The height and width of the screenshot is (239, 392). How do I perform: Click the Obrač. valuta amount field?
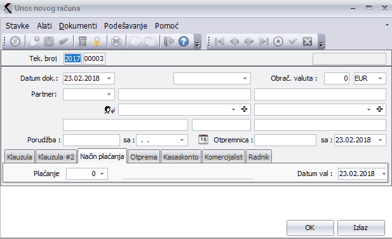pyautogui.click(x=337, y=78)
